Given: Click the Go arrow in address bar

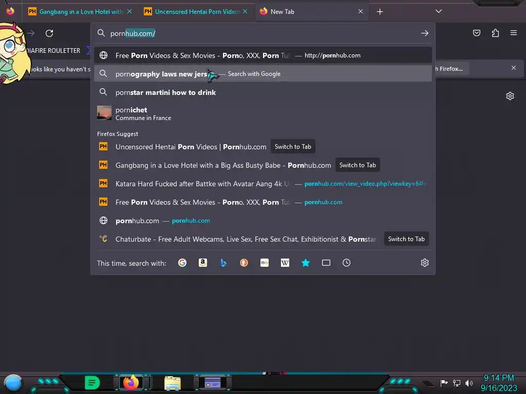Looking at the screenshot, I should [425, 33].
